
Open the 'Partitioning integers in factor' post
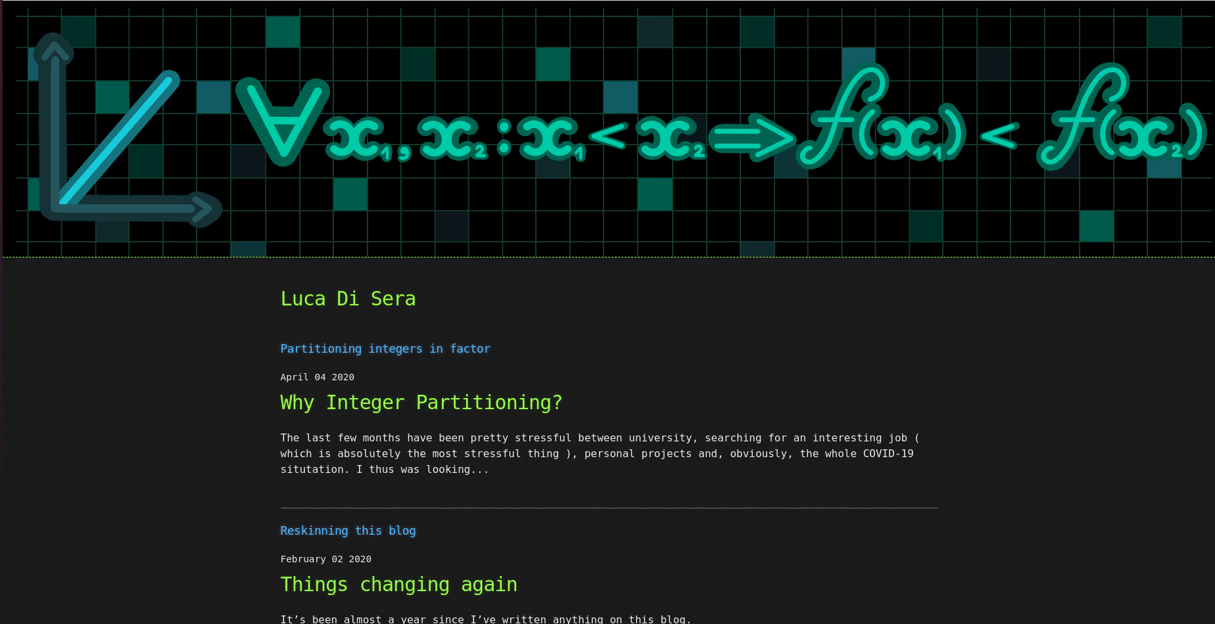click(x=385, y=349)
